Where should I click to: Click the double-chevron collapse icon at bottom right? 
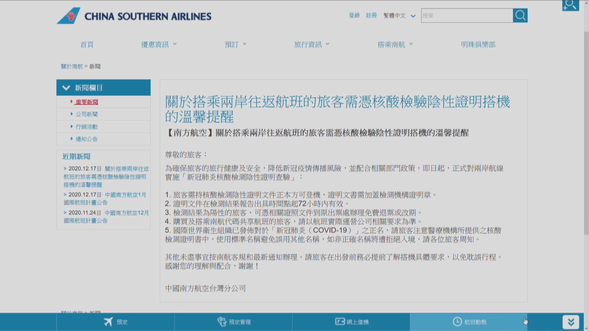571,321
